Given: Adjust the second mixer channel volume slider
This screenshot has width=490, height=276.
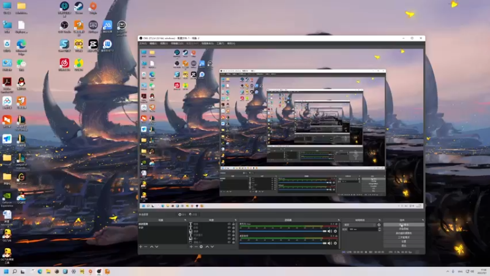Looking at the screenshot, I should [x=283, y=243].
